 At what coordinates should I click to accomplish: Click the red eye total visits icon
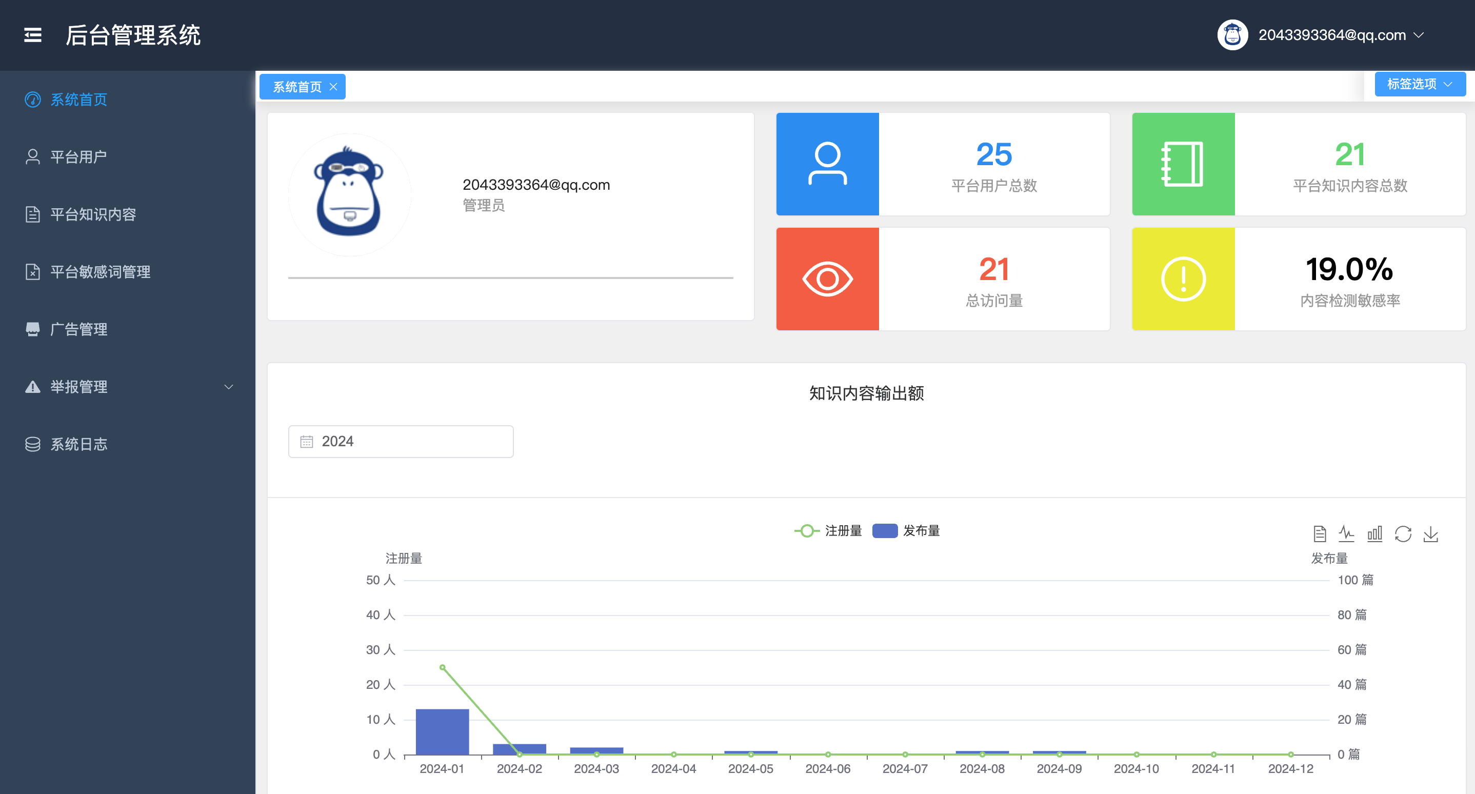click(827, 279)
